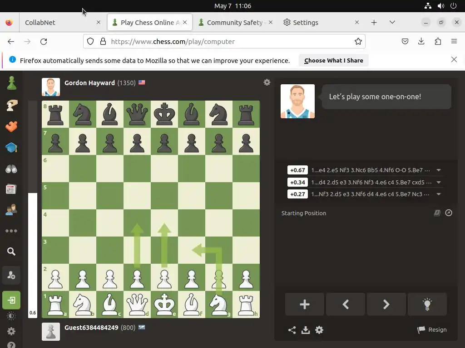The image size is (465, 348).
Task: Open the extensions puzzle icon
Action: point(438,41)
